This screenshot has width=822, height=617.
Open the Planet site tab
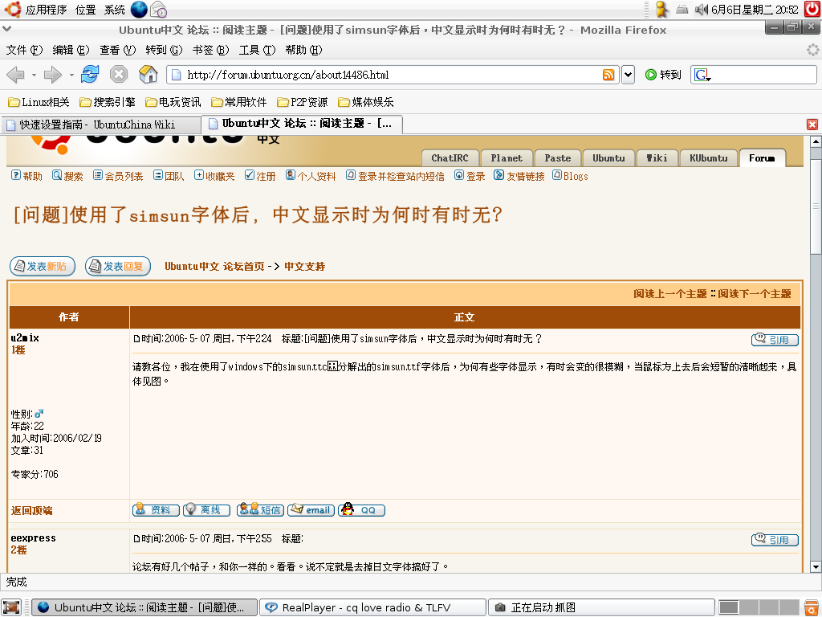point(507,158)
